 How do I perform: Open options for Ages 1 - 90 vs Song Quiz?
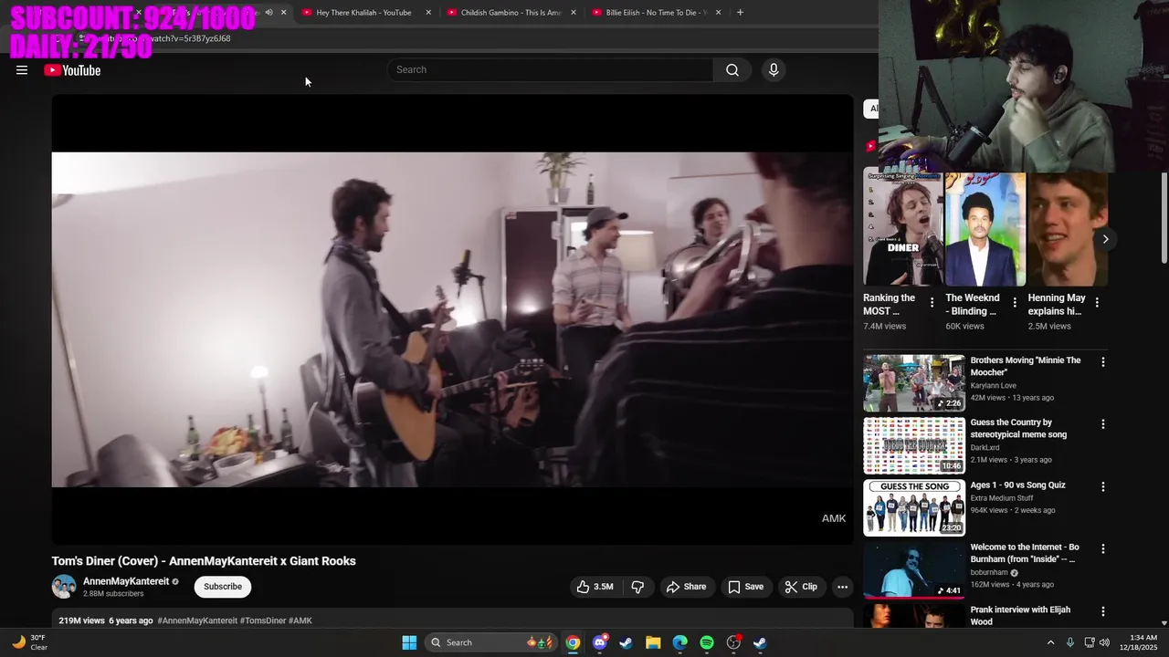point(1102,487)
